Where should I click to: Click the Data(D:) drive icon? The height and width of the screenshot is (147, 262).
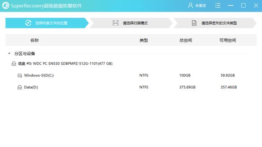[x=20, y=87]
